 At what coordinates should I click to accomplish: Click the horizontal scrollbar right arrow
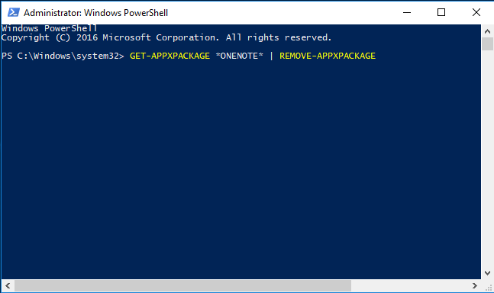pyautogui.click(x=475, y=286)
